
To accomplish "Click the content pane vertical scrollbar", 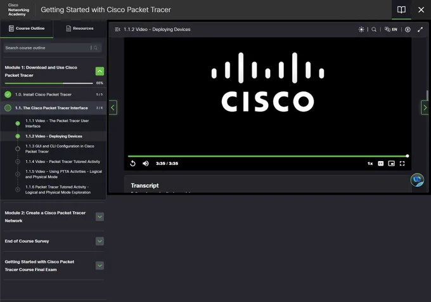I will (427, 95).
